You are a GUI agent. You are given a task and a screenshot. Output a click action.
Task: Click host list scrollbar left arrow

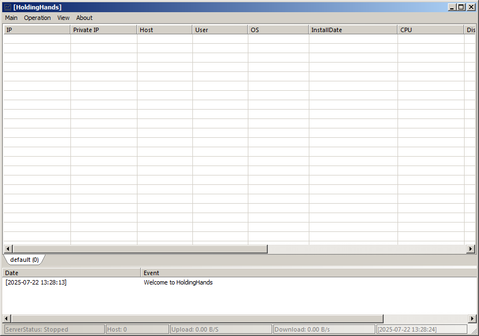[7, 249]
